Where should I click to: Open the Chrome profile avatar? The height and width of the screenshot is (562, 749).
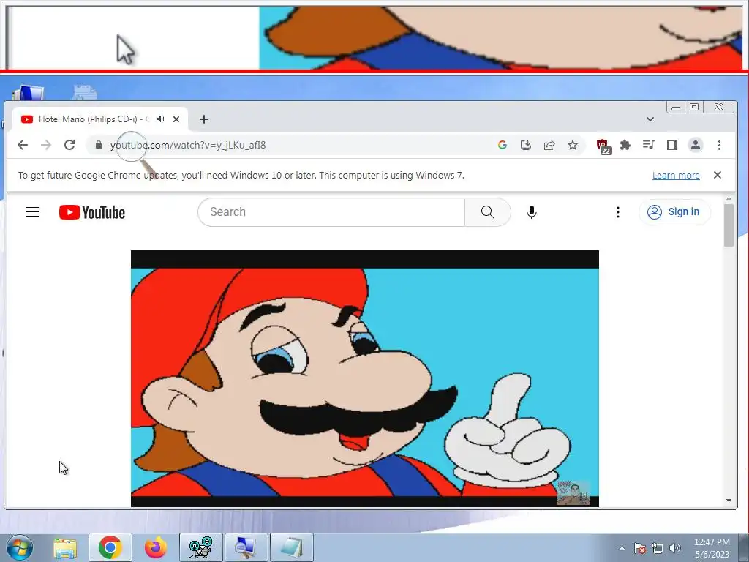[696, 145]
